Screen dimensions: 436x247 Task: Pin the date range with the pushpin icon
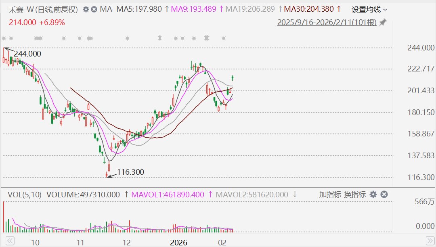[x=383, y=22]
